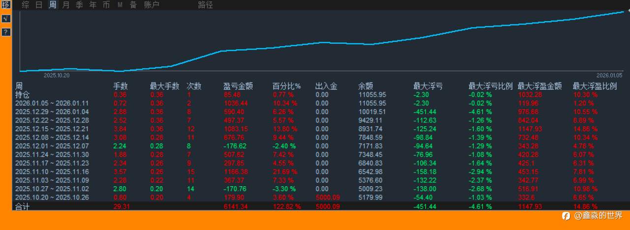Click the total lots value 29.31

(x=121, y=206)
